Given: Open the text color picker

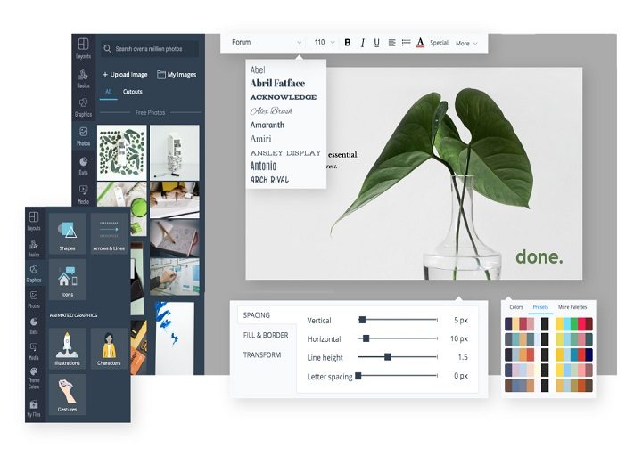Looking at the screenshot, I should pyautogui.click(x=420, y=43).
